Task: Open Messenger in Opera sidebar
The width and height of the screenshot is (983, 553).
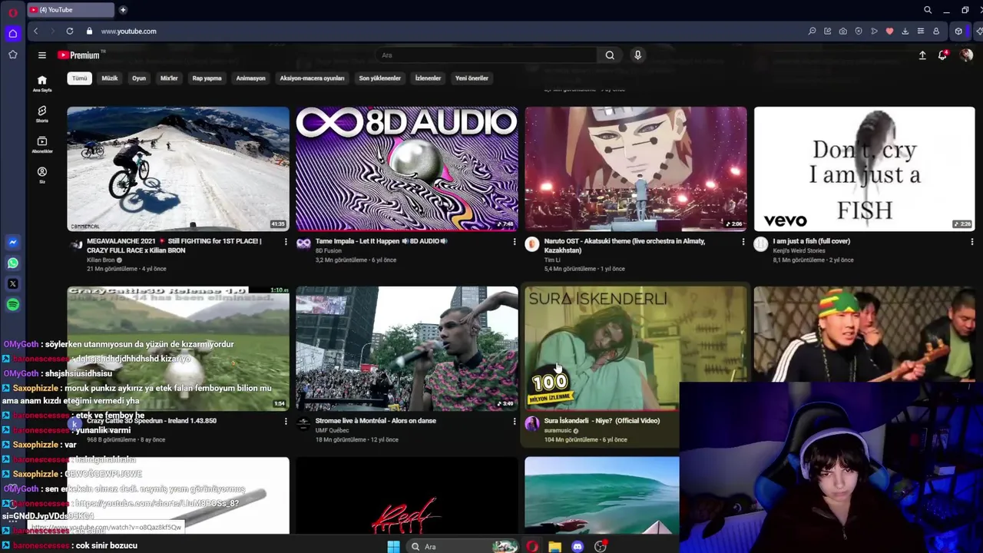Action: 13,243
